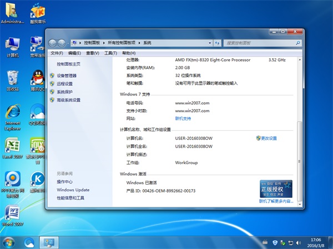Click the 正版授权 genuine software badge
The image size is (333, 249).
pos(275,189)
